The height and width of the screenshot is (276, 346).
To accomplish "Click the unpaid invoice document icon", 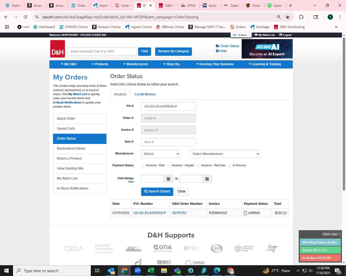I will 245,213.
